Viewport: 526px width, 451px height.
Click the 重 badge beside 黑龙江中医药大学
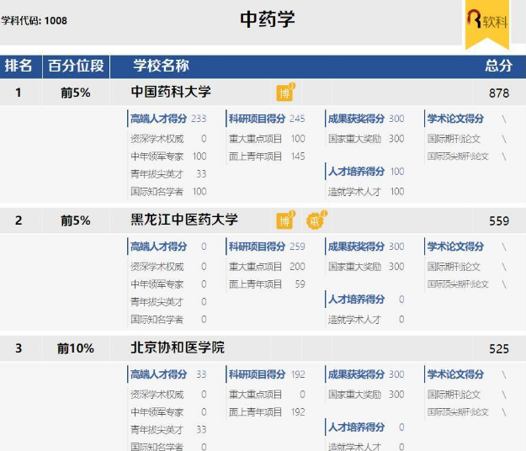coord(316,220)
